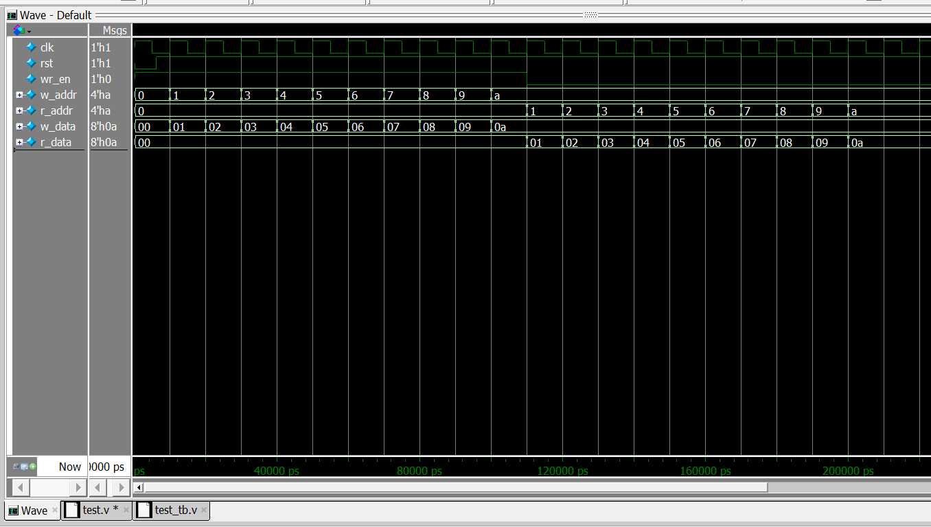The height and width of the screenshot is (527, 931).
Task: Click the Now label in cursor pane
Action: [69, 467]
